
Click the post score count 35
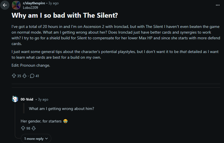(19, 76)
